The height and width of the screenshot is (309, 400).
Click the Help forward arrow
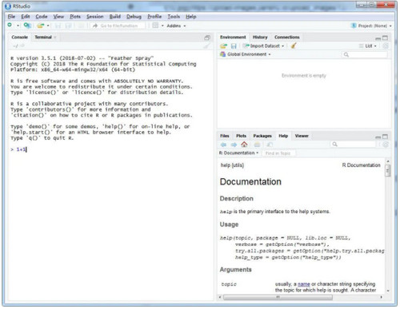234,145
